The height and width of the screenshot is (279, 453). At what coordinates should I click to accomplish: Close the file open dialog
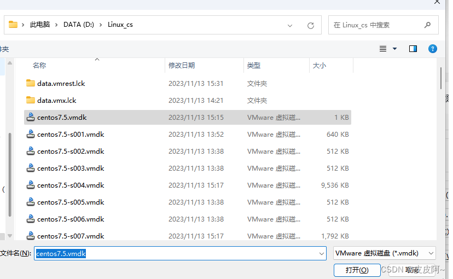click(437, 2)
